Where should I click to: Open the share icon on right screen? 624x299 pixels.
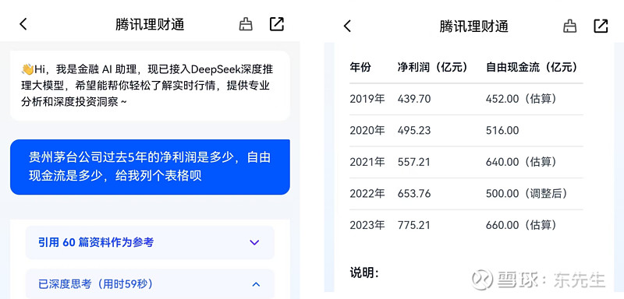coord(601,26)
